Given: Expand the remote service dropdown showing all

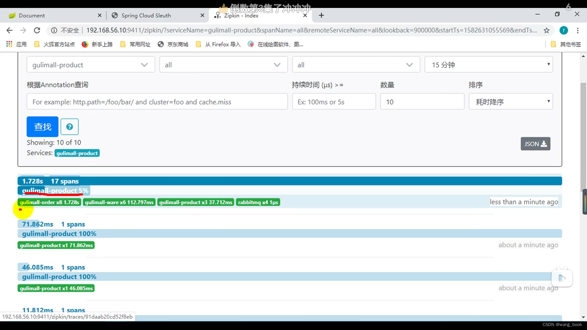Looking at the screenshot, I should 356,64.
